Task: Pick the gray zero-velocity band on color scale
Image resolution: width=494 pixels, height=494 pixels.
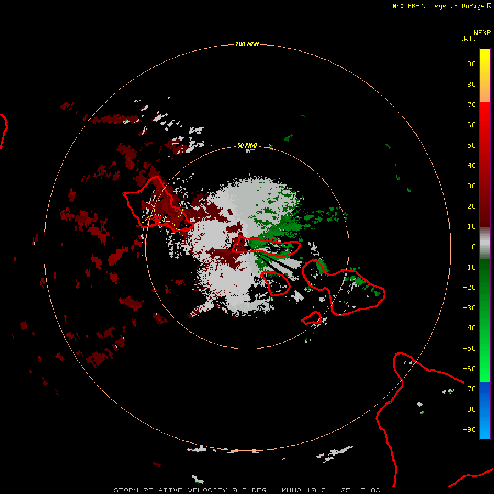Action: 485,243
